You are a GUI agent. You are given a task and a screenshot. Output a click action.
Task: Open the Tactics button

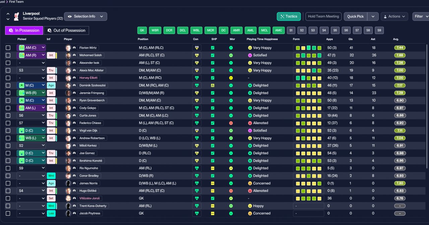pyautogui.click(x=289, y=16)
